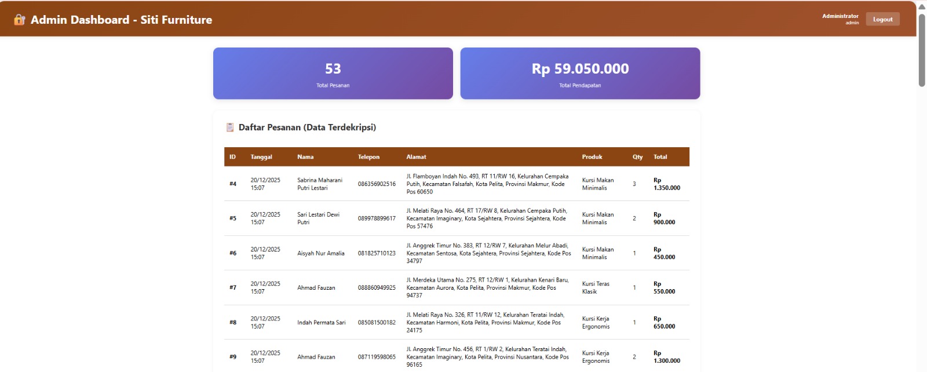Click total Rp 900.000
Screen dimensions: 927x372
tap(664, 218)
